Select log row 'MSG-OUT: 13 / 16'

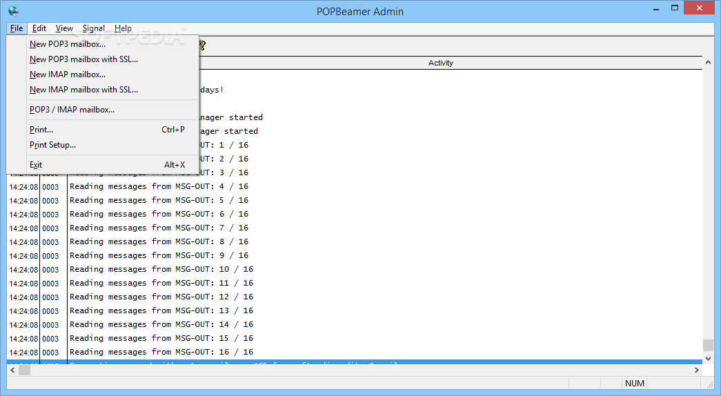click(x=355, y=311)
